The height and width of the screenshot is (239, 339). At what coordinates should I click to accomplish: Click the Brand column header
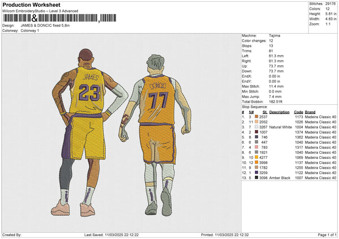coord(311,112)
